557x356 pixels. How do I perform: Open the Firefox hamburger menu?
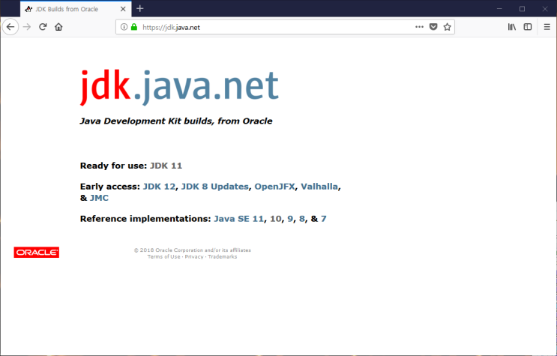tap(547, 26)
